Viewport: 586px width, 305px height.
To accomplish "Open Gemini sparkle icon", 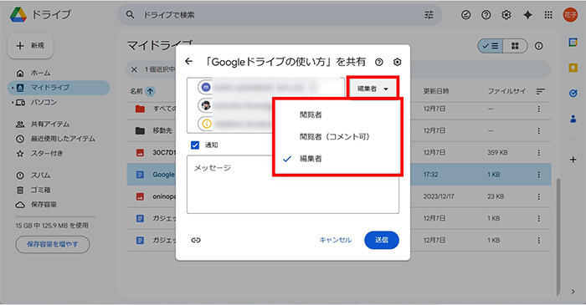I will point(527,15).
